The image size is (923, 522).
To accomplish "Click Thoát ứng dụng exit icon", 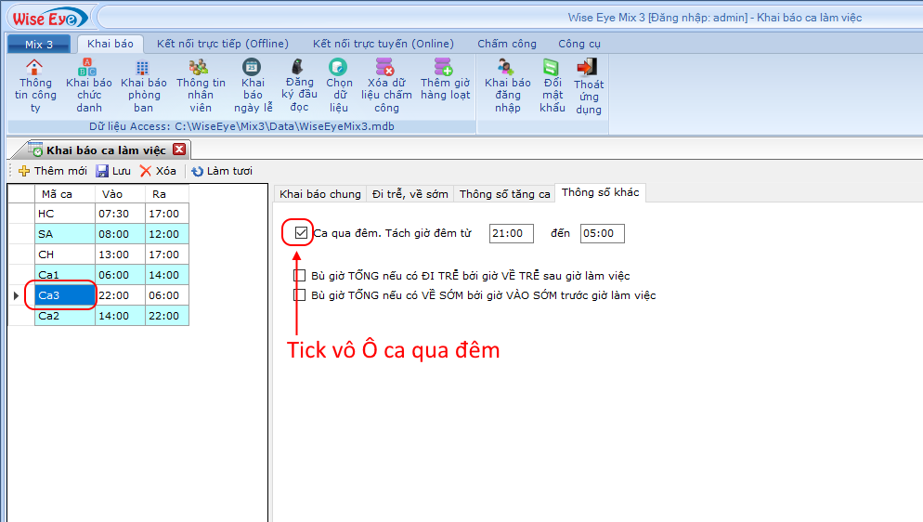I will click(588, 68).
